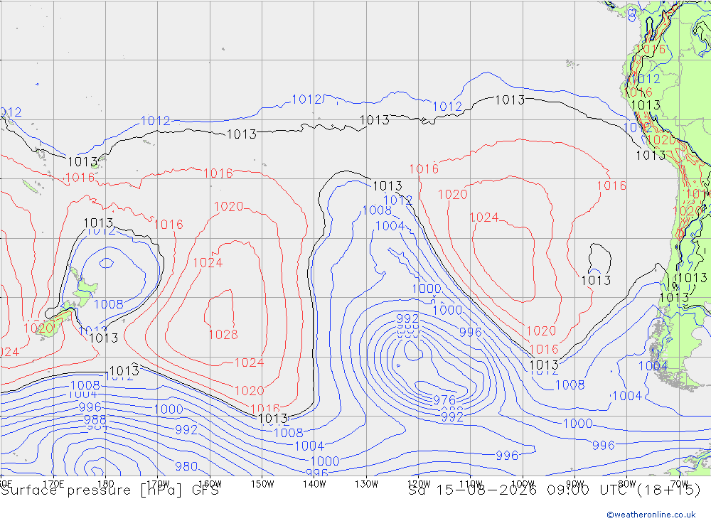Image resolution: width=711 pixels, height=521 pixels.
Task: Open the weatheronline.co.uk copyright link
Action: (651, 515)
